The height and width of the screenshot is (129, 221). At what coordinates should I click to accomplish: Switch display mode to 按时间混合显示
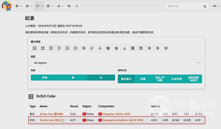point(194,79)
